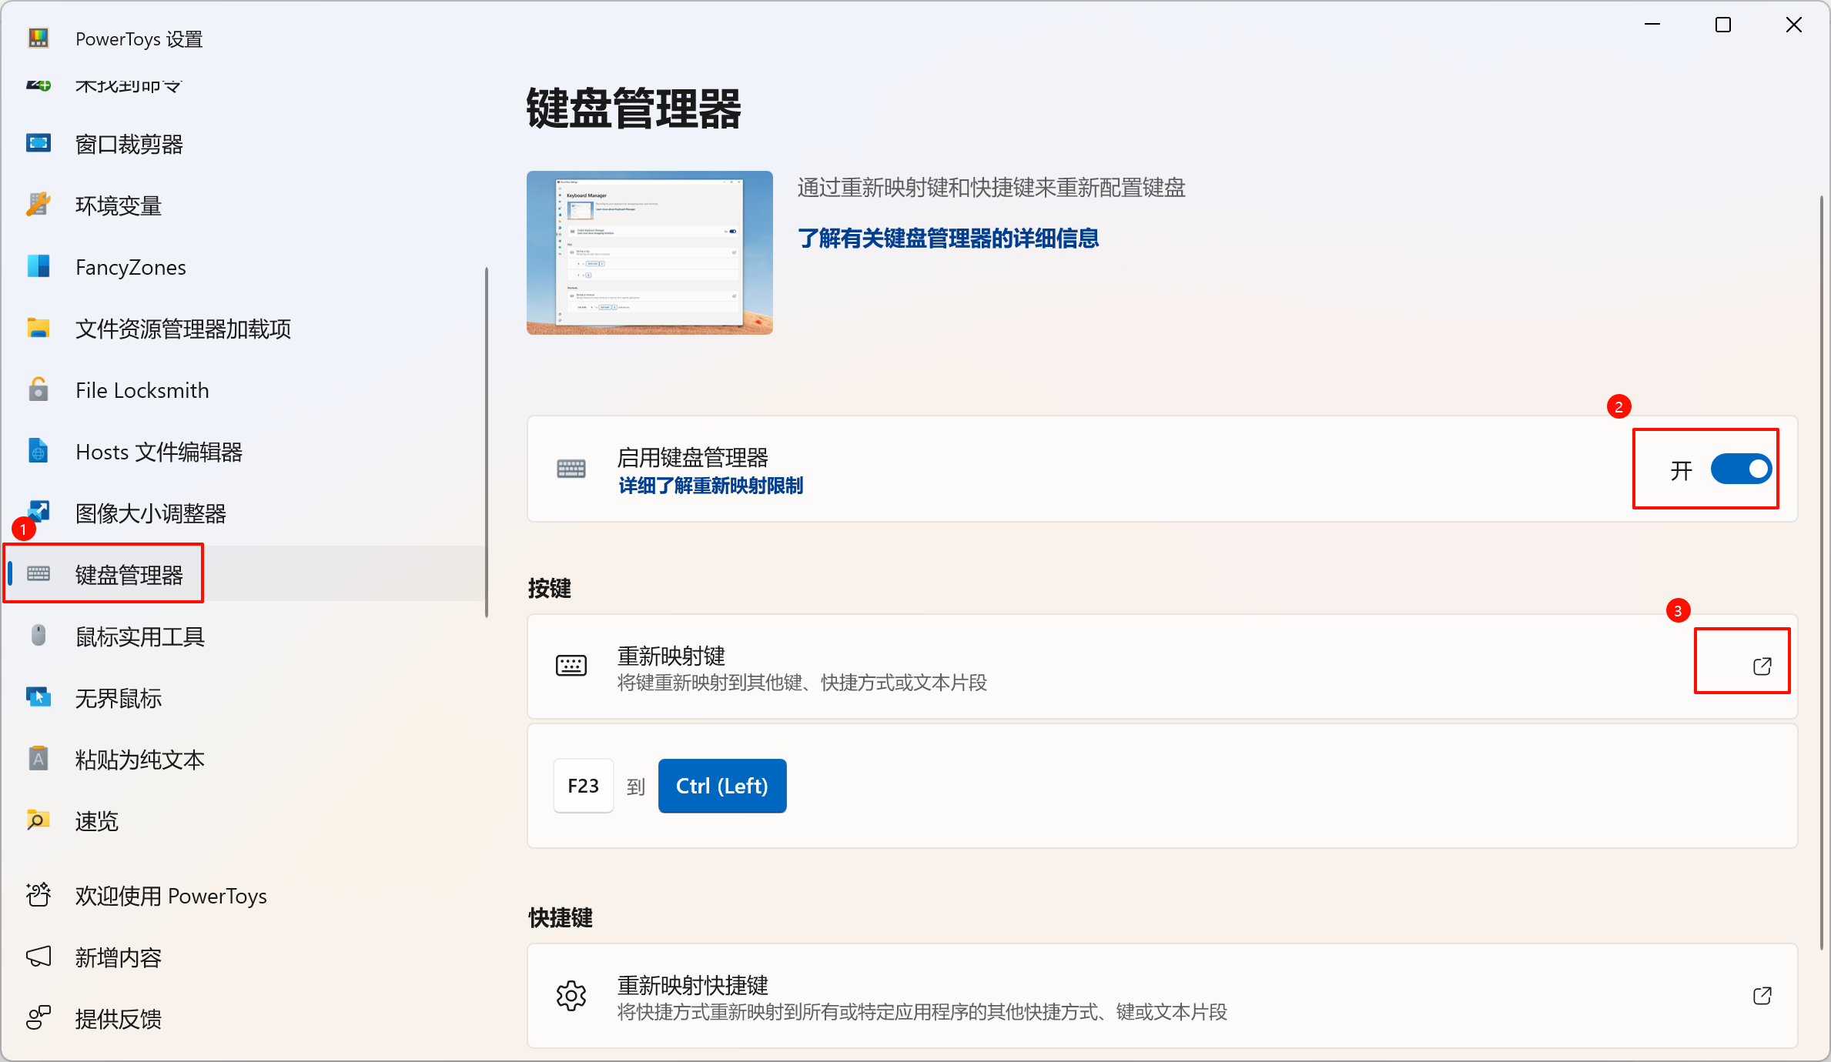This screenshot has width=1831, height=1062.
Task: Click the sidebar vertical scrollbar
Action: tap(487, 442)
